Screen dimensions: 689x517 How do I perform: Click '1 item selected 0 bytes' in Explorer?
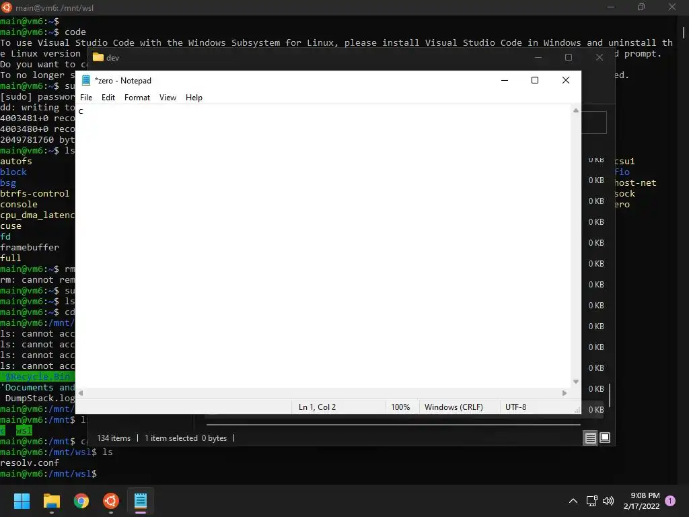[186, 438]
